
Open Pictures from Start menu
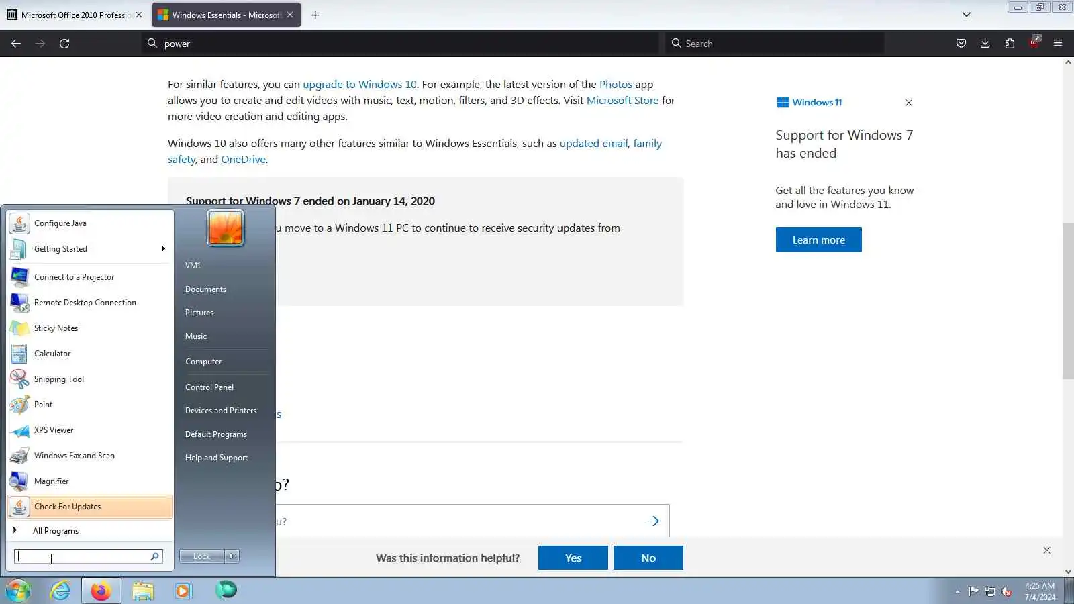[199, 313]
